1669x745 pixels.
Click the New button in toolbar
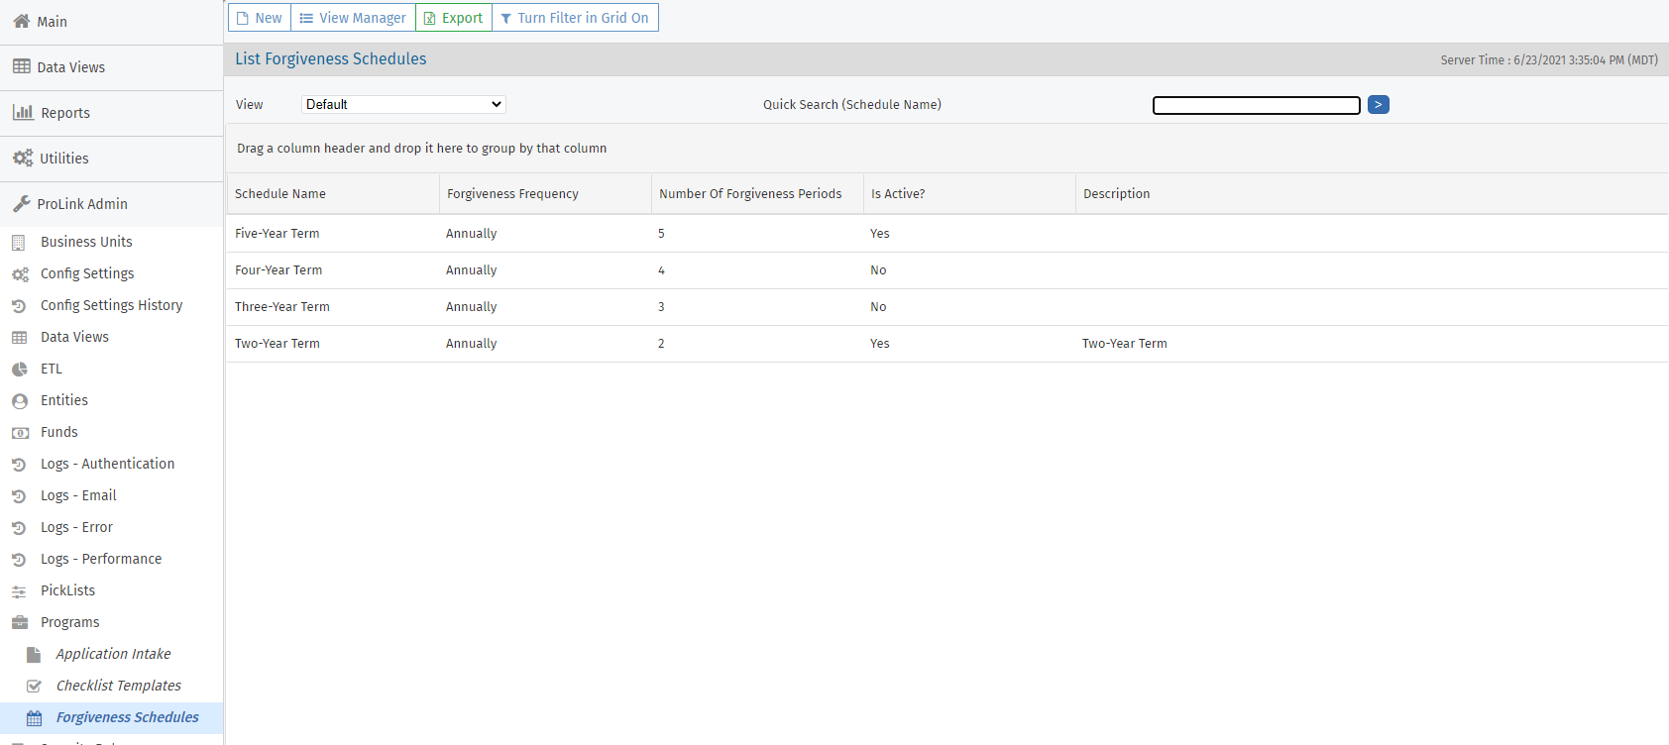pyautogui.click(x=259, y=18)
